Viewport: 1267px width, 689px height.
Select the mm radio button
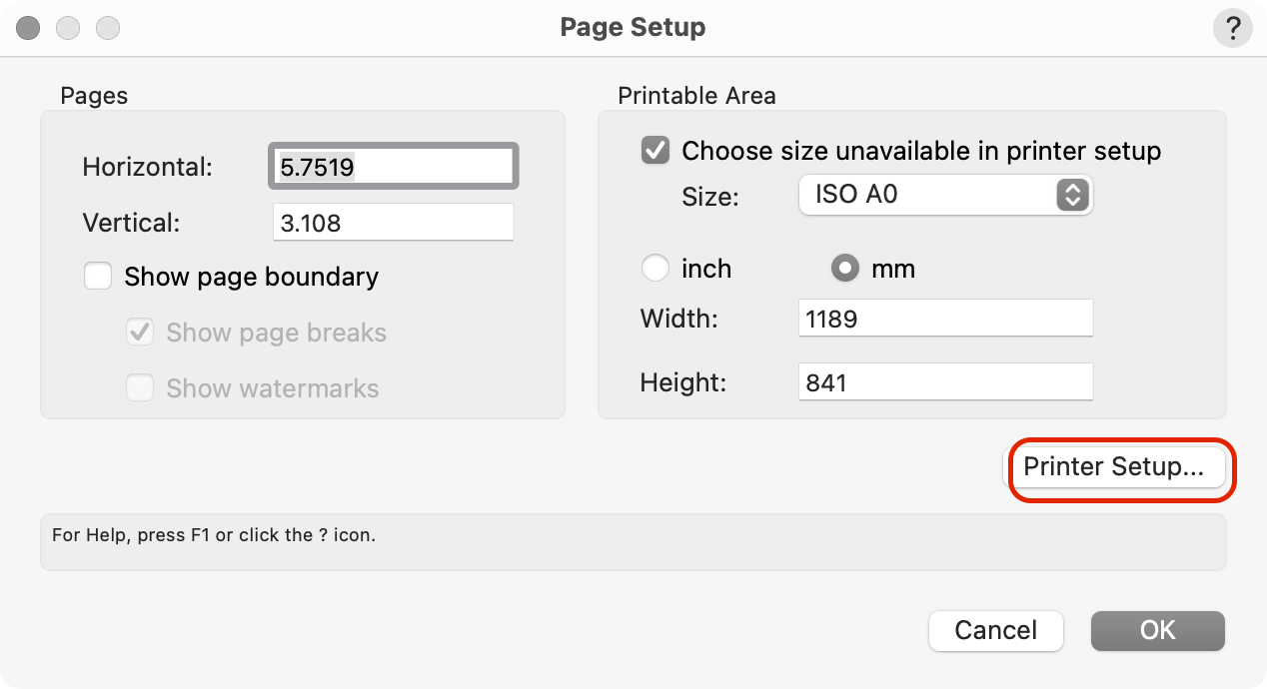(x=845, y=268)
